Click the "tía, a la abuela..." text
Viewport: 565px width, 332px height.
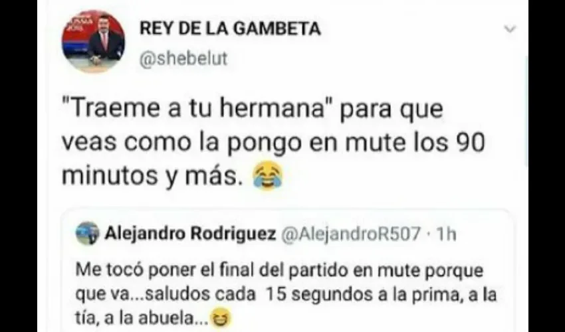click(x=142, y=318)
